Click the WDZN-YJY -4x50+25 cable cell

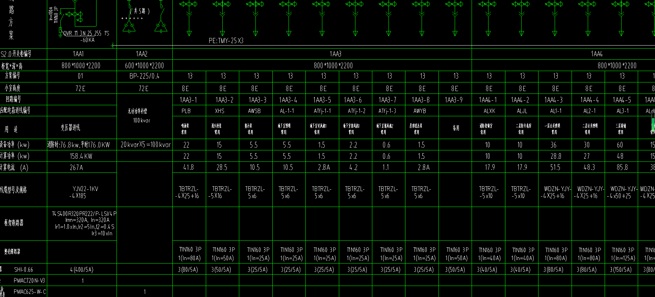pos(622,192)
